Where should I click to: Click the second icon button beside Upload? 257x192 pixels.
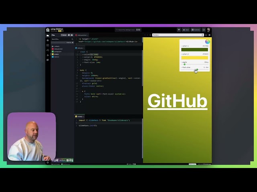(x=72, y=35)
